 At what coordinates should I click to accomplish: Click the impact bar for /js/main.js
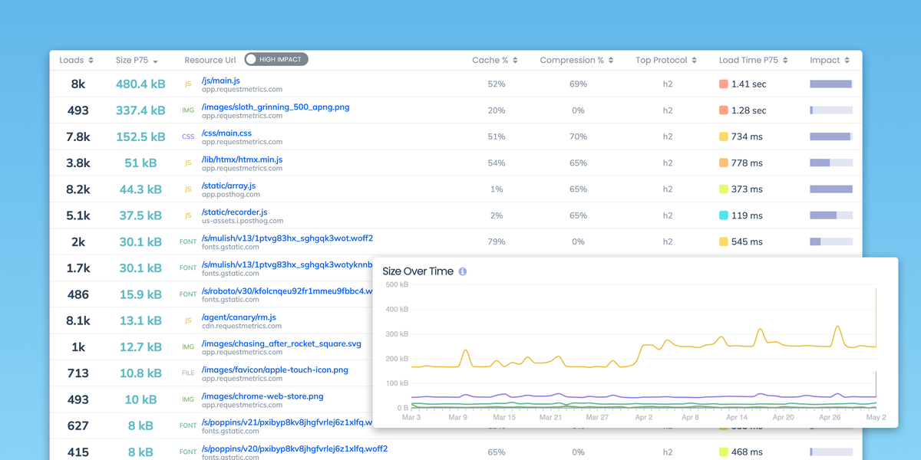point(831,84)
